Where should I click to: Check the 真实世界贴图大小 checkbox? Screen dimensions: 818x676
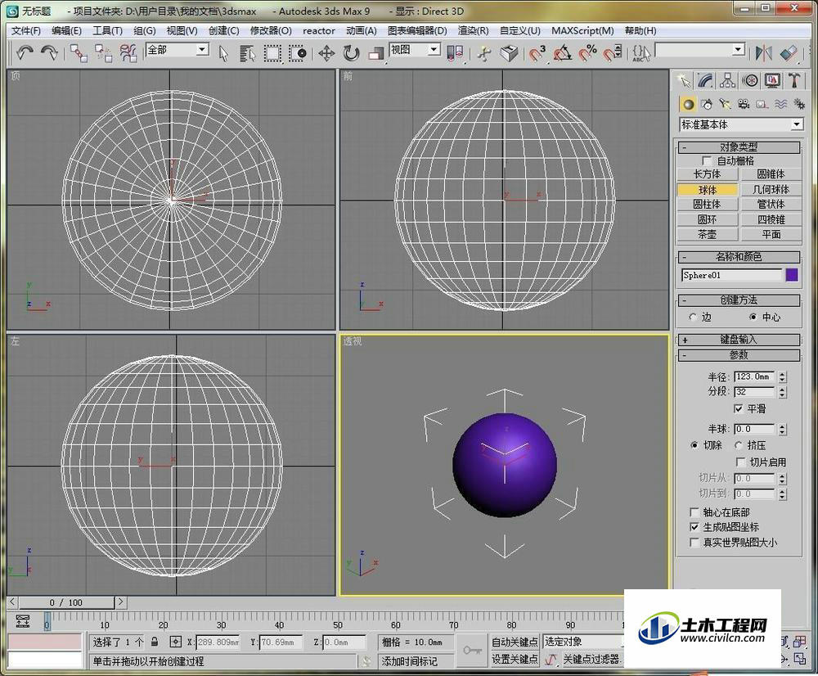coord(694,543)
